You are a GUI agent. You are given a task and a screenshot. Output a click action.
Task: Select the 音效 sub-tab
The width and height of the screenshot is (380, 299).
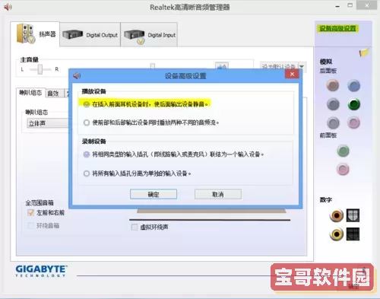(53, 94)
